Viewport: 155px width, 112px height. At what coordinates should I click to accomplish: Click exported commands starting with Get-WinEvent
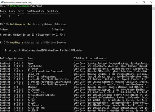click(119, 79)
